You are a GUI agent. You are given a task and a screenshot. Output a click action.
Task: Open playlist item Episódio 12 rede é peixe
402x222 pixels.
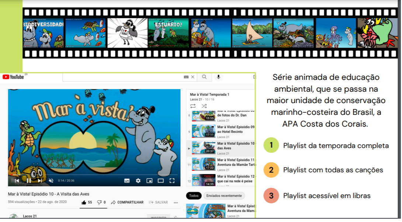221,180
